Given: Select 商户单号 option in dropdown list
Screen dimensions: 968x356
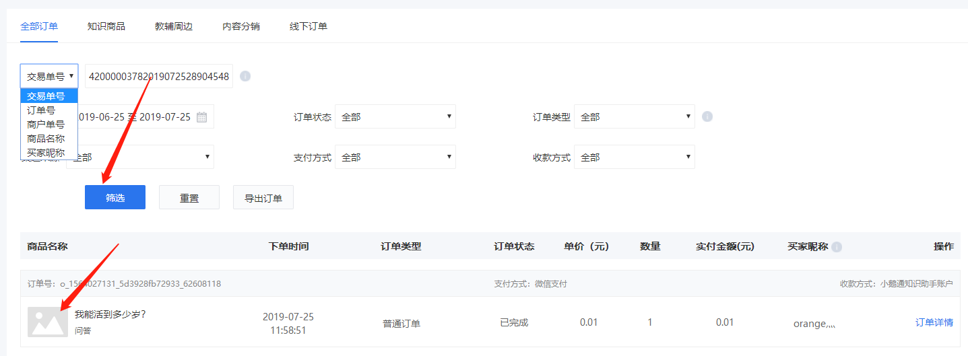Looking at the screenshot, I should (49, 124).
